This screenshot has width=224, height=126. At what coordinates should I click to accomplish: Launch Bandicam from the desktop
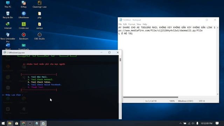(23, 36)
